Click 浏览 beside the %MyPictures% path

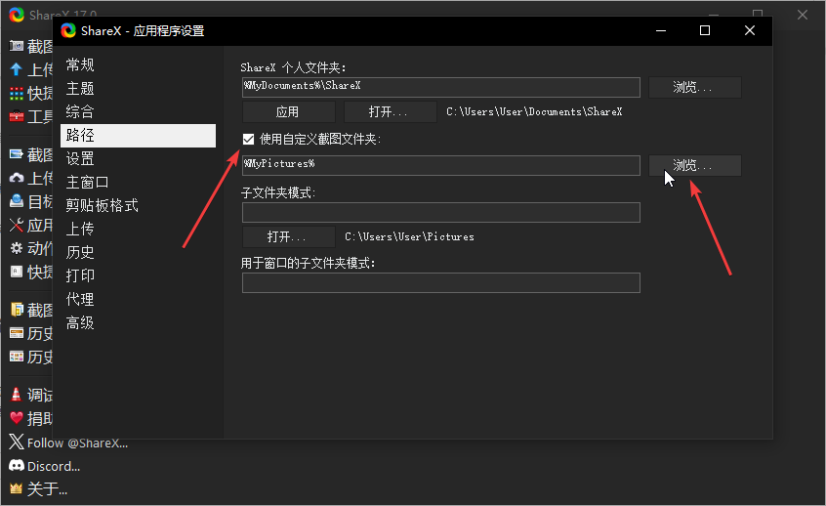(x=694, y=165)
